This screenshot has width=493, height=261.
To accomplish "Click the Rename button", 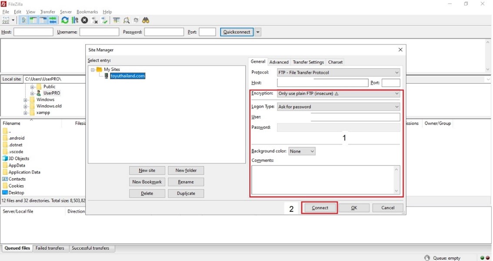I will point(186,182).
